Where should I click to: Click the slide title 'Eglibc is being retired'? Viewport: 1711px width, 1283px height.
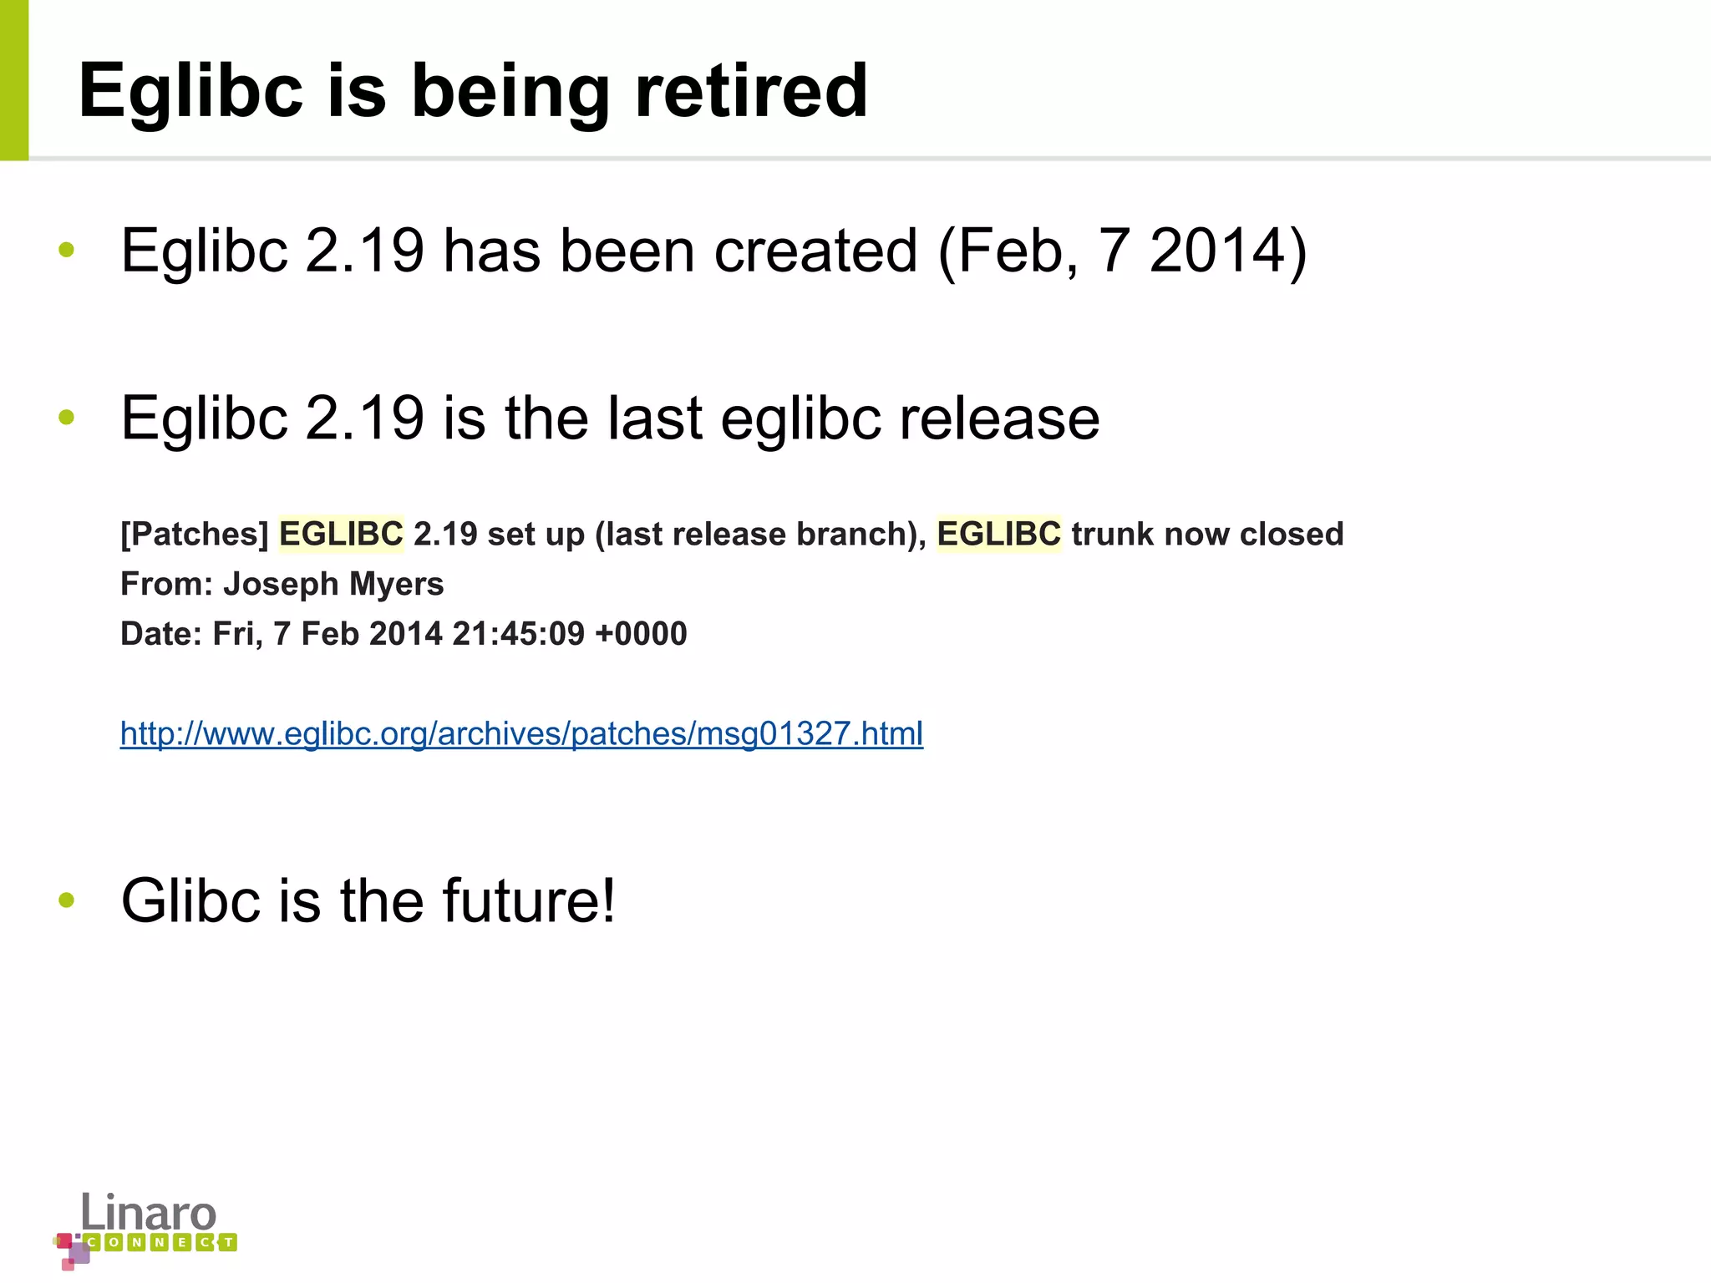[x=473, y=91]
